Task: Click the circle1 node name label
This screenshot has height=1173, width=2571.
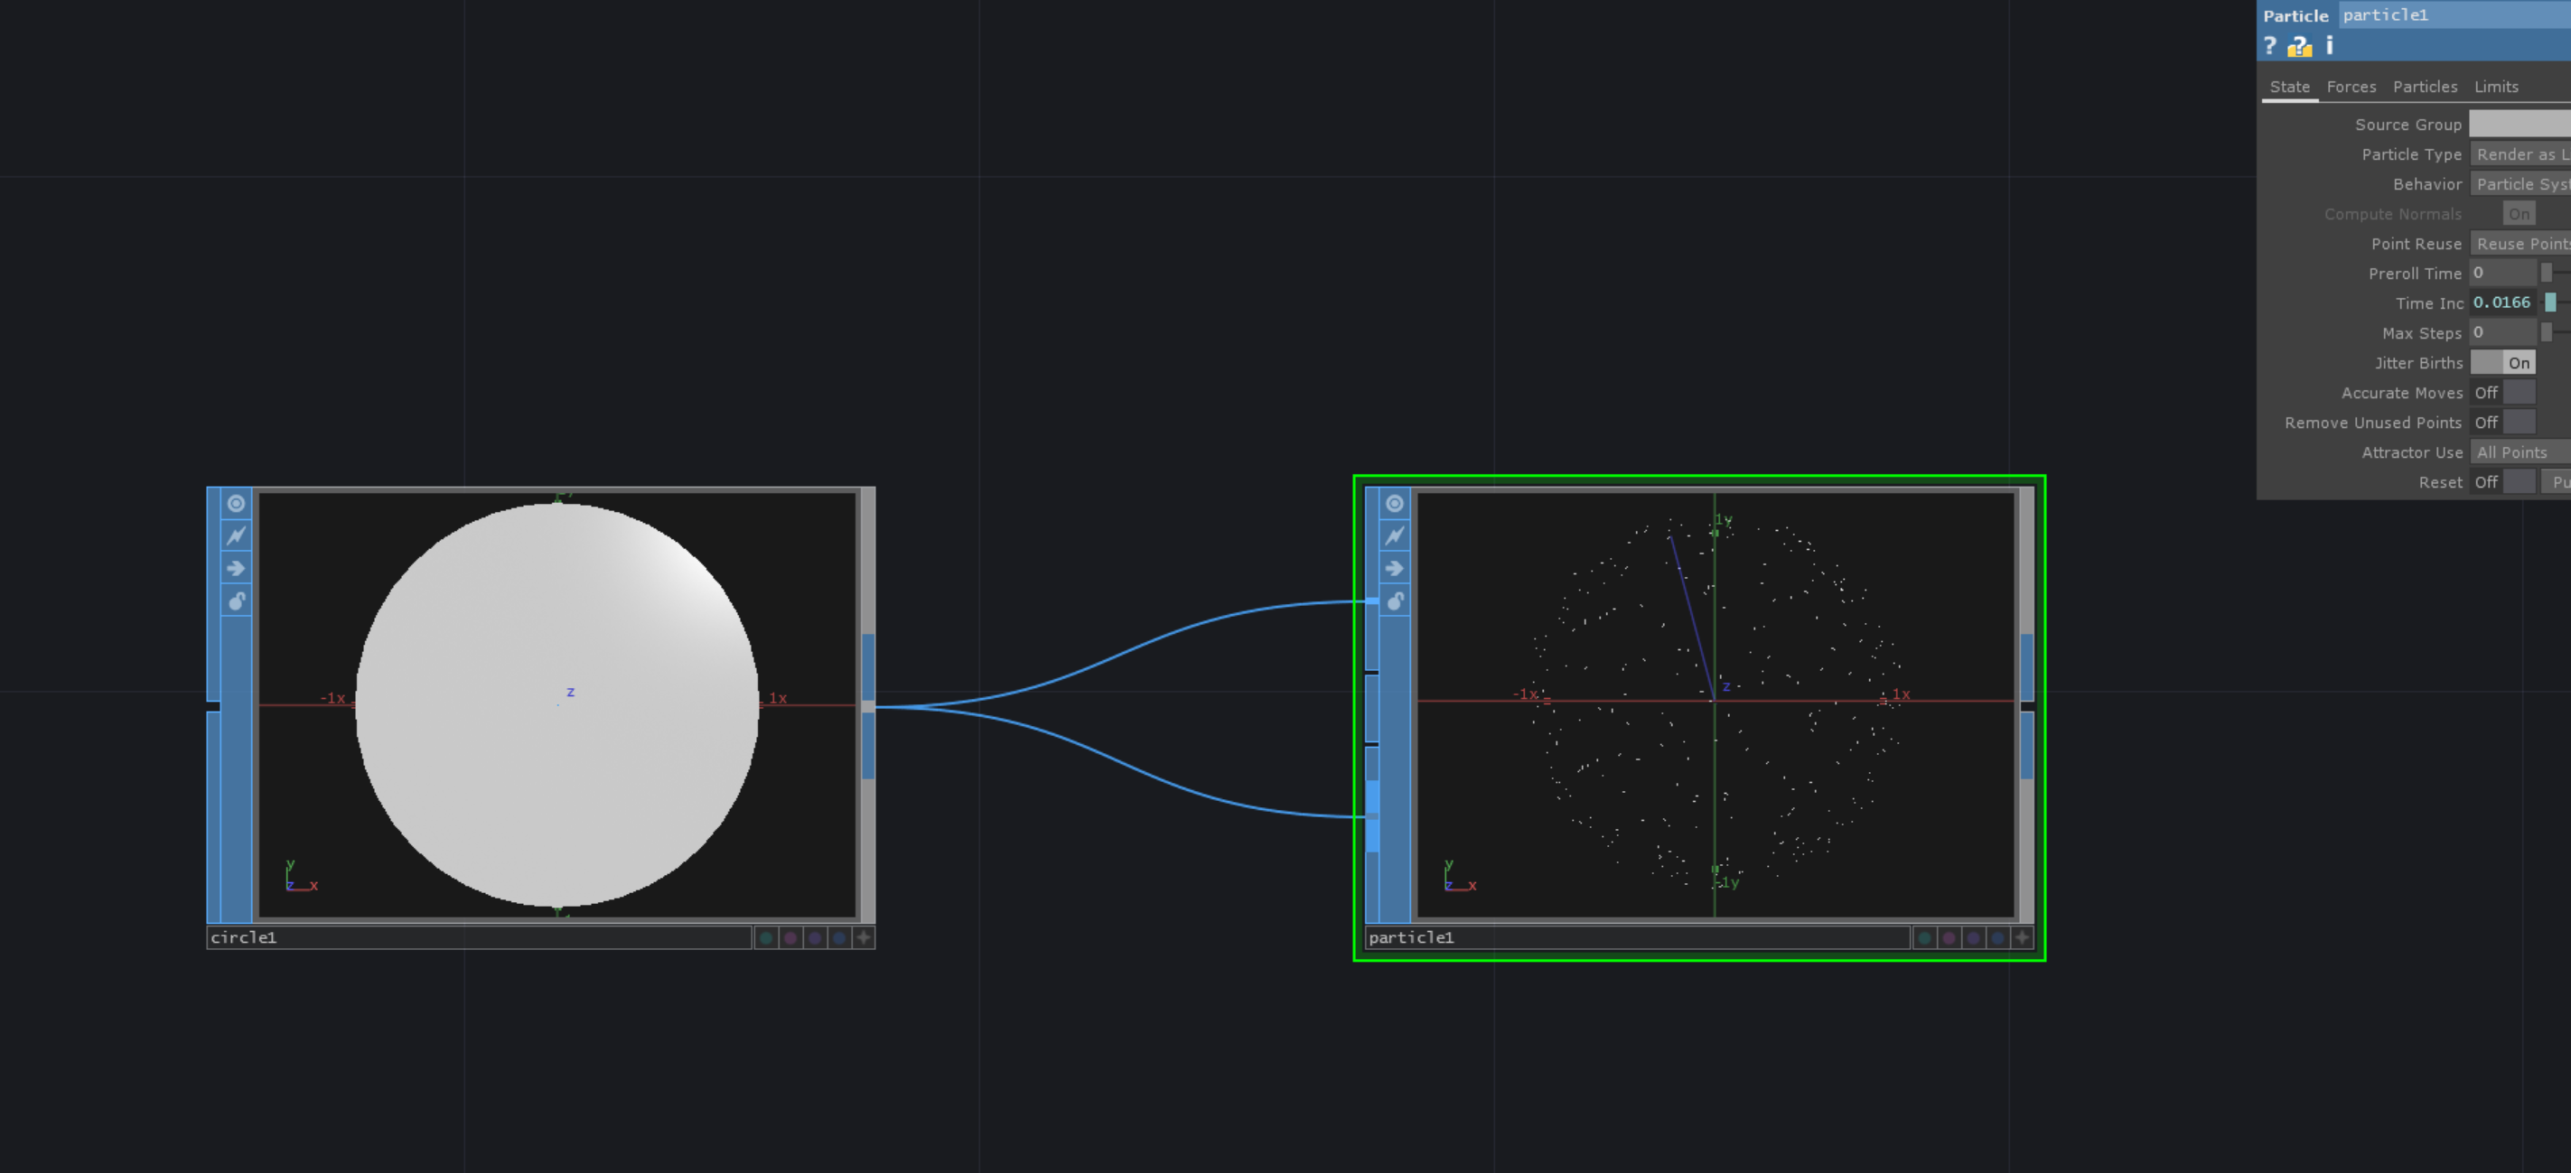Action: [x=479, y=937]
